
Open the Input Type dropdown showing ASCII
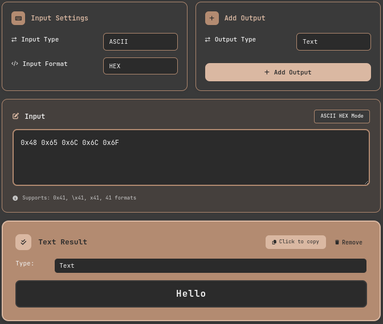coord(140,42)
